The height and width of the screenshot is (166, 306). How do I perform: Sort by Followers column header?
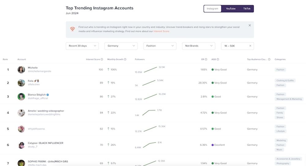click(x=140, y=59)
